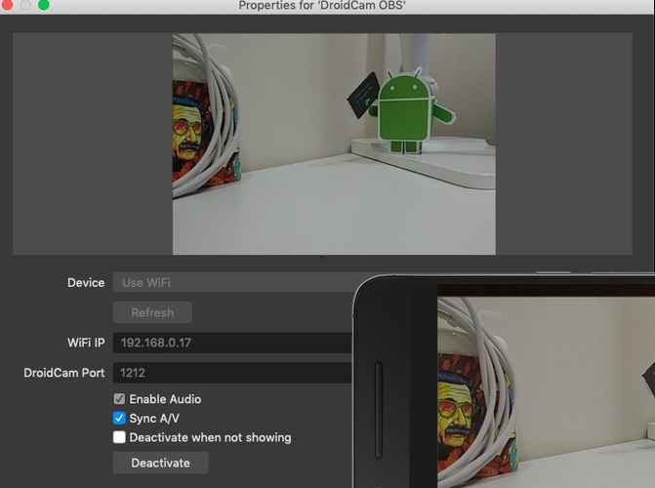Image resolution: width=655 pixels, height=488 pixels.
Task: Click the DroidCam Port field 1212
Action: point(232,373)
